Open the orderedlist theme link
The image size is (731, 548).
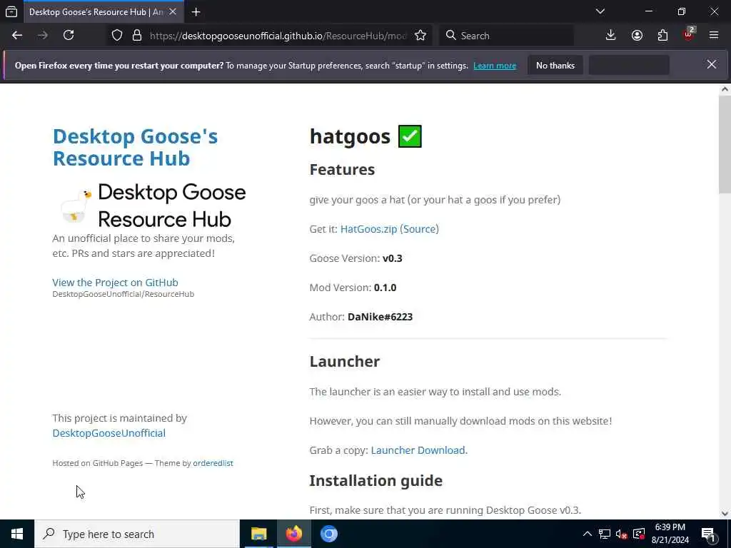(x=213, y=463)
